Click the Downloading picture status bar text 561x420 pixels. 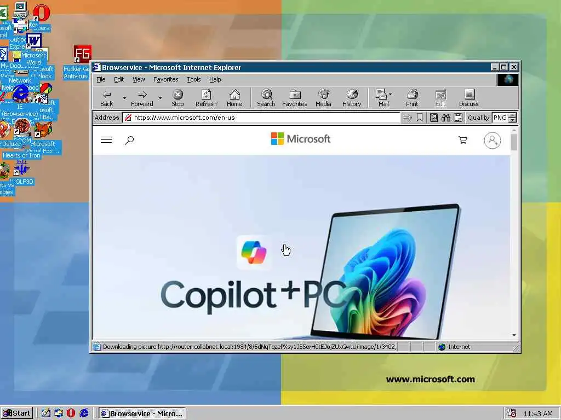249,346
